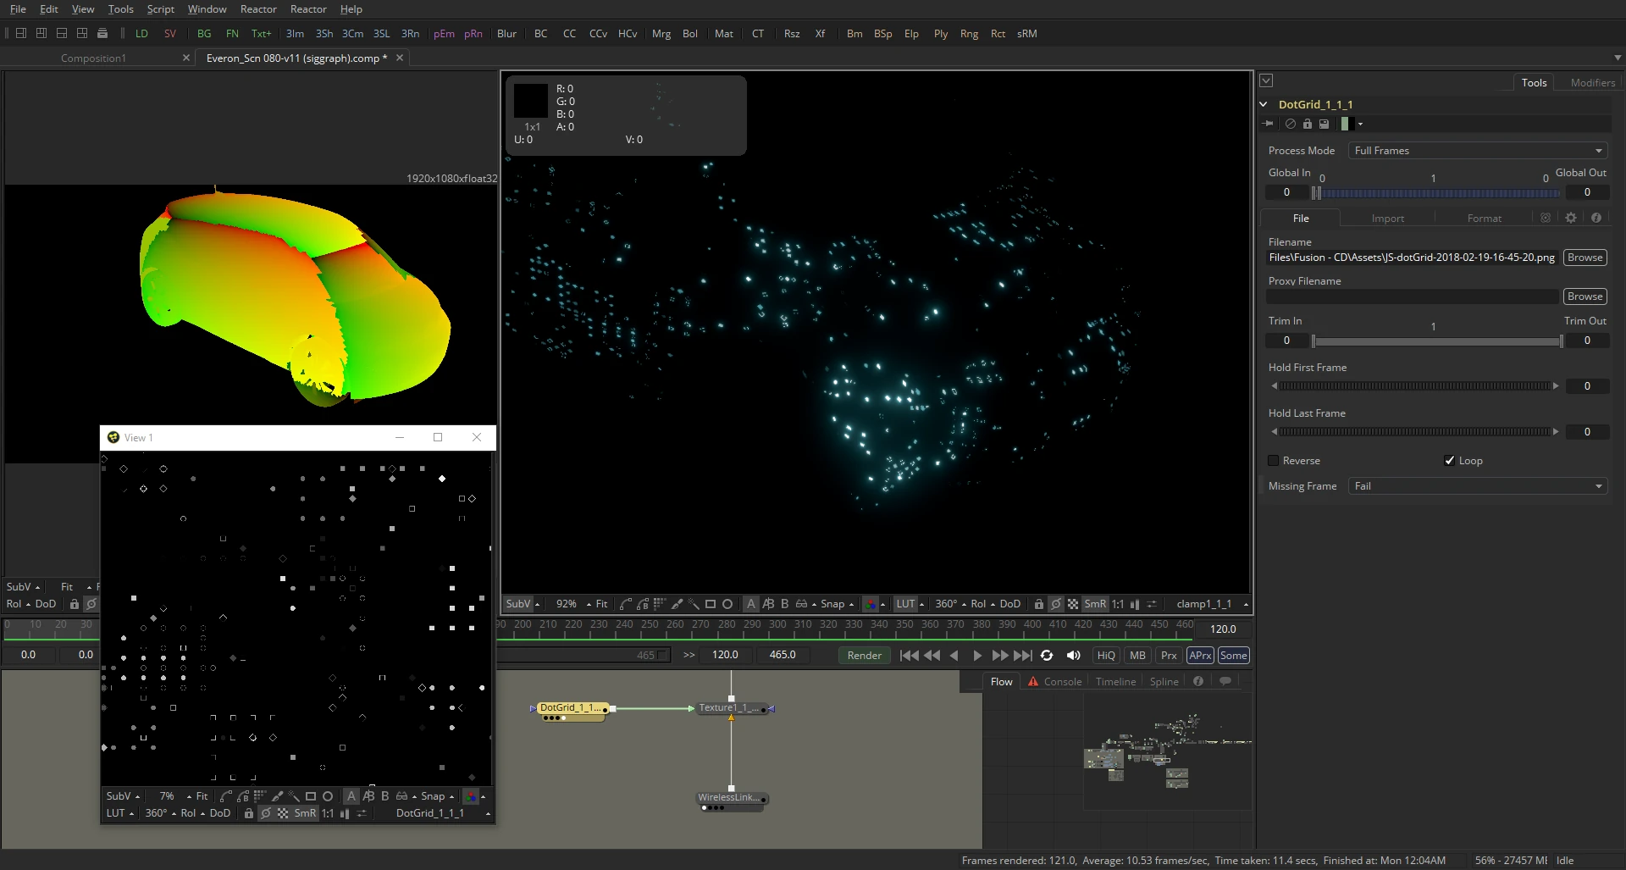The height and width of the screenshot is (870, 1626).
Task: Browse for the Proxy Filename
Action: click(x=1585, y=296)
